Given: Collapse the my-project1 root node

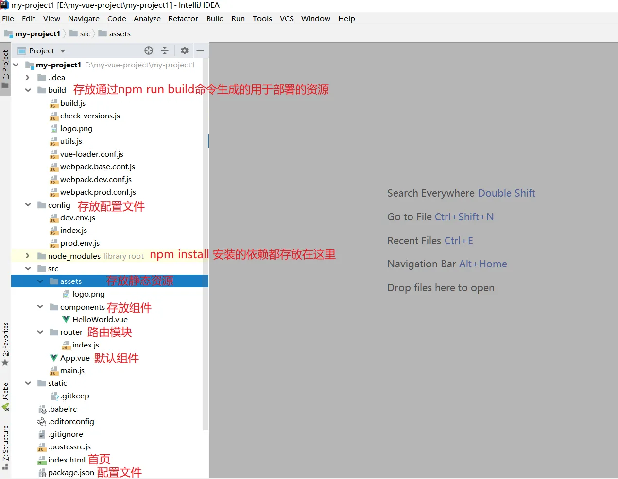Looking at the screenshot, I should [x=16, y=65].
